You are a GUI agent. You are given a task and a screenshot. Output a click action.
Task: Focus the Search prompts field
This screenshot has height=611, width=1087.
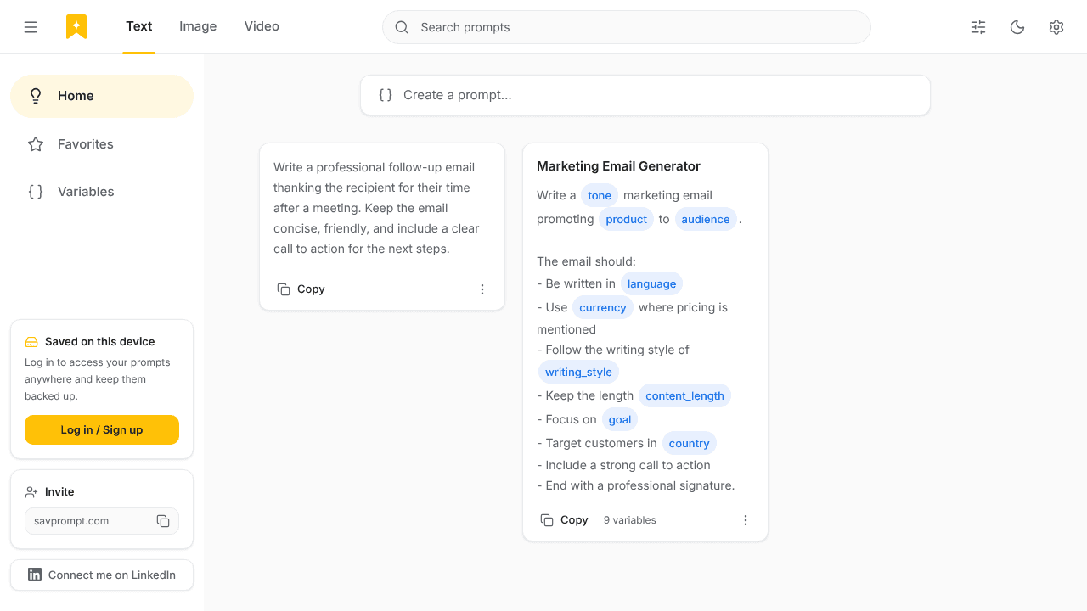[627, 27]
